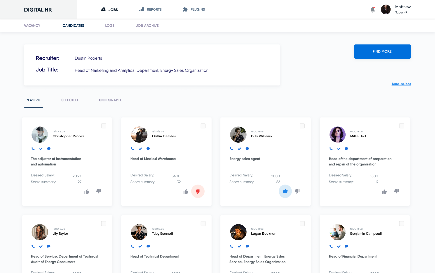Show the Undesirable candidates tab

(110, 100)
